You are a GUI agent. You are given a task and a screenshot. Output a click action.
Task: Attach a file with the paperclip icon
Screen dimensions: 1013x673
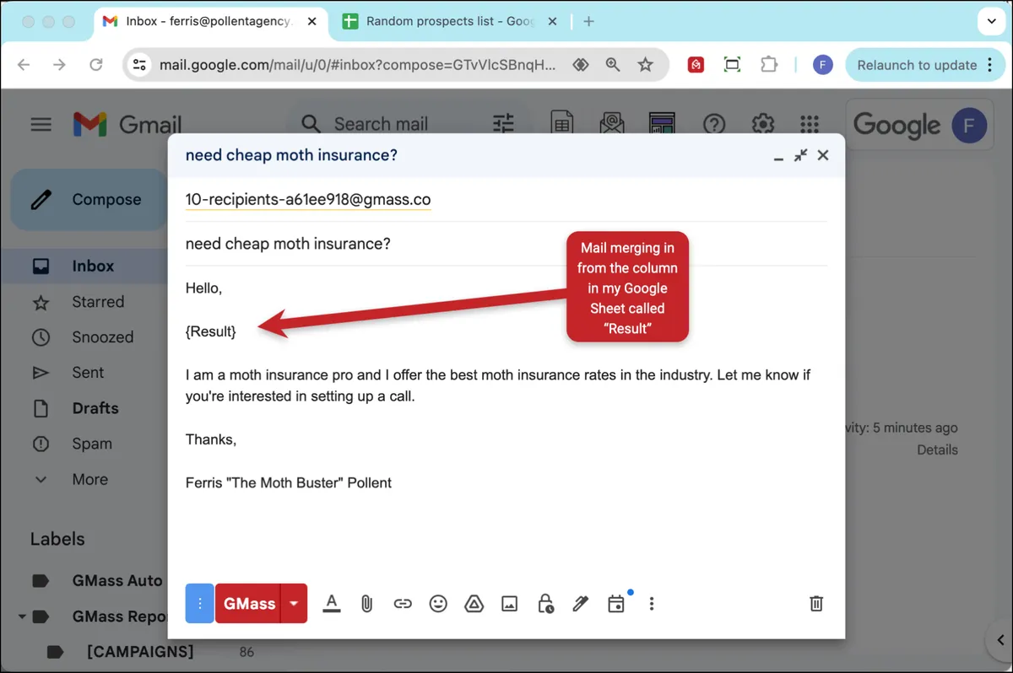[366, 603]
